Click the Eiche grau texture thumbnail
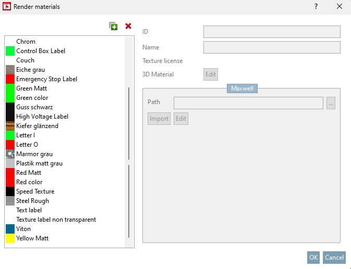Screen dimensions: 351x269 [10, 70]
